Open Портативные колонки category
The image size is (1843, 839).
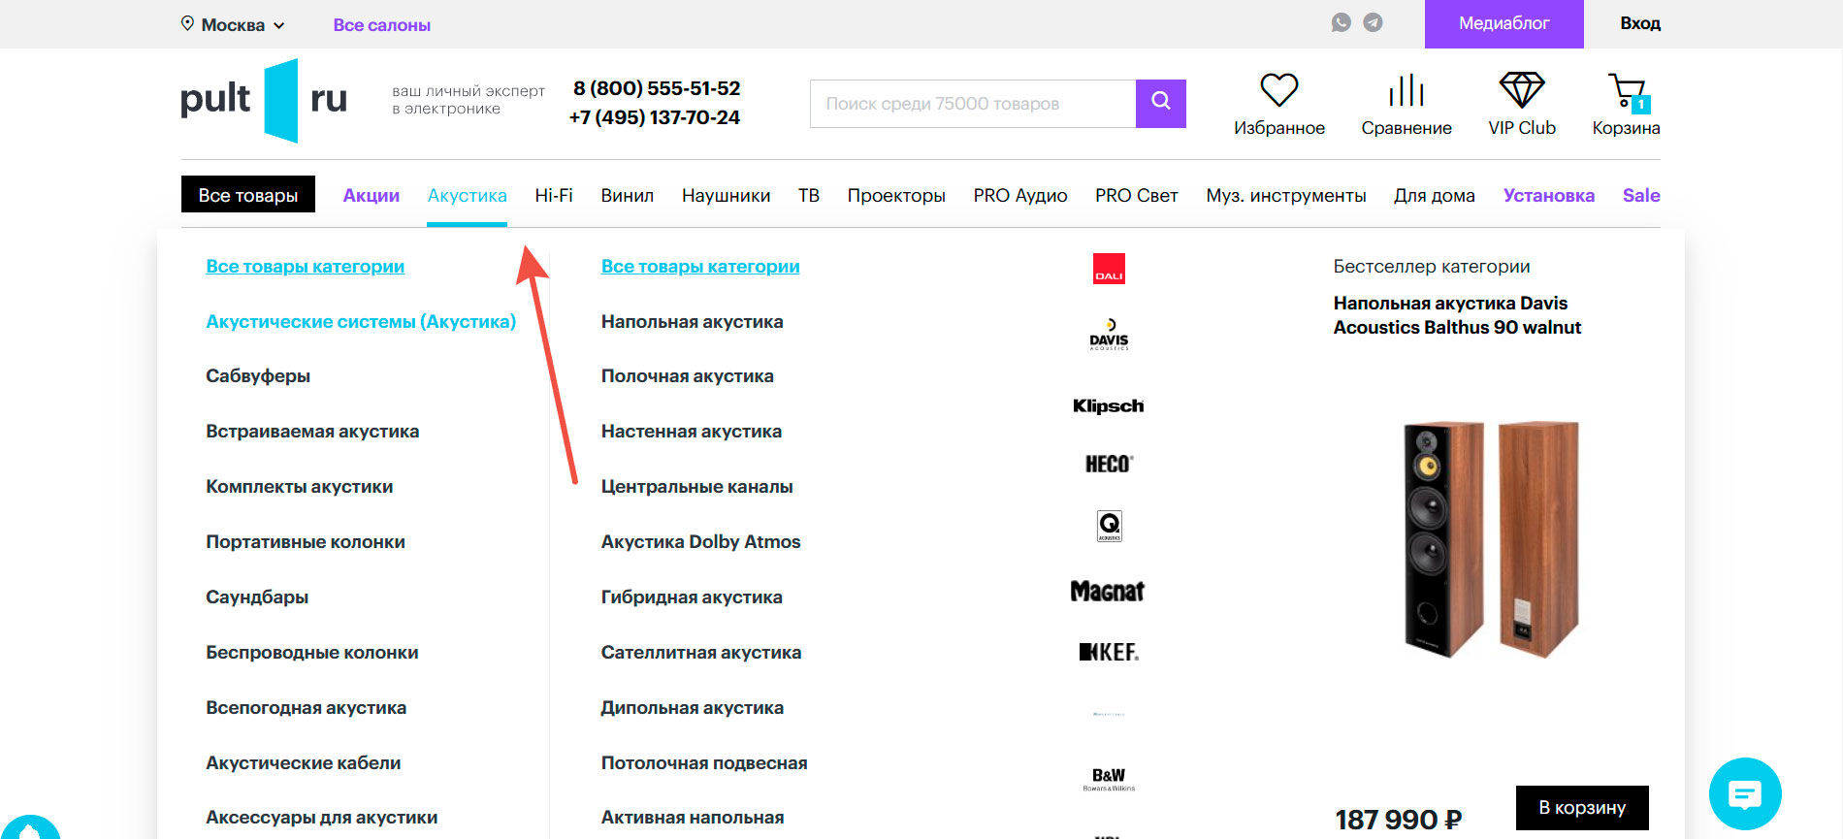point(306,542)
